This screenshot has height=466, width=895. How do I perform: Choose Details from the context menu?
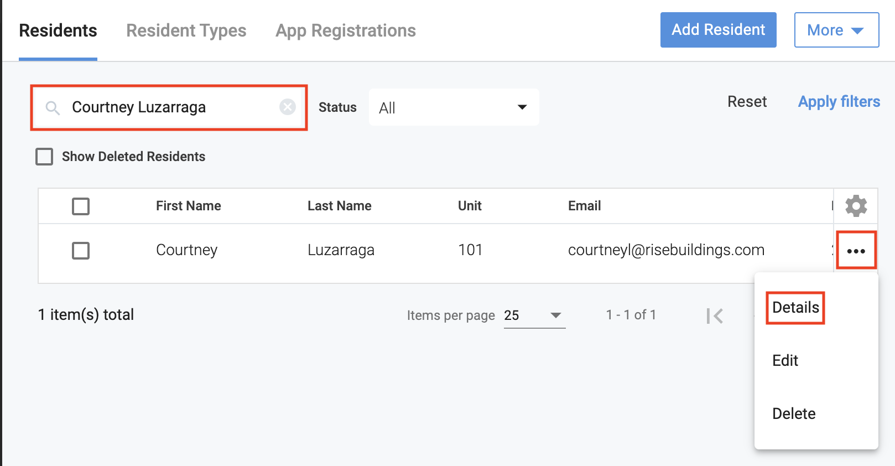(x=795, y=308)
